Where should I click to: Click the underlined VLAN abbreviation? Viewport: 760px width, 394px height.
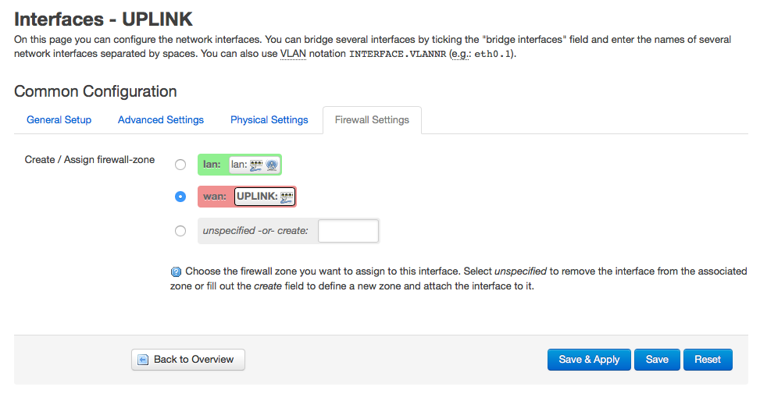point(293,54)
